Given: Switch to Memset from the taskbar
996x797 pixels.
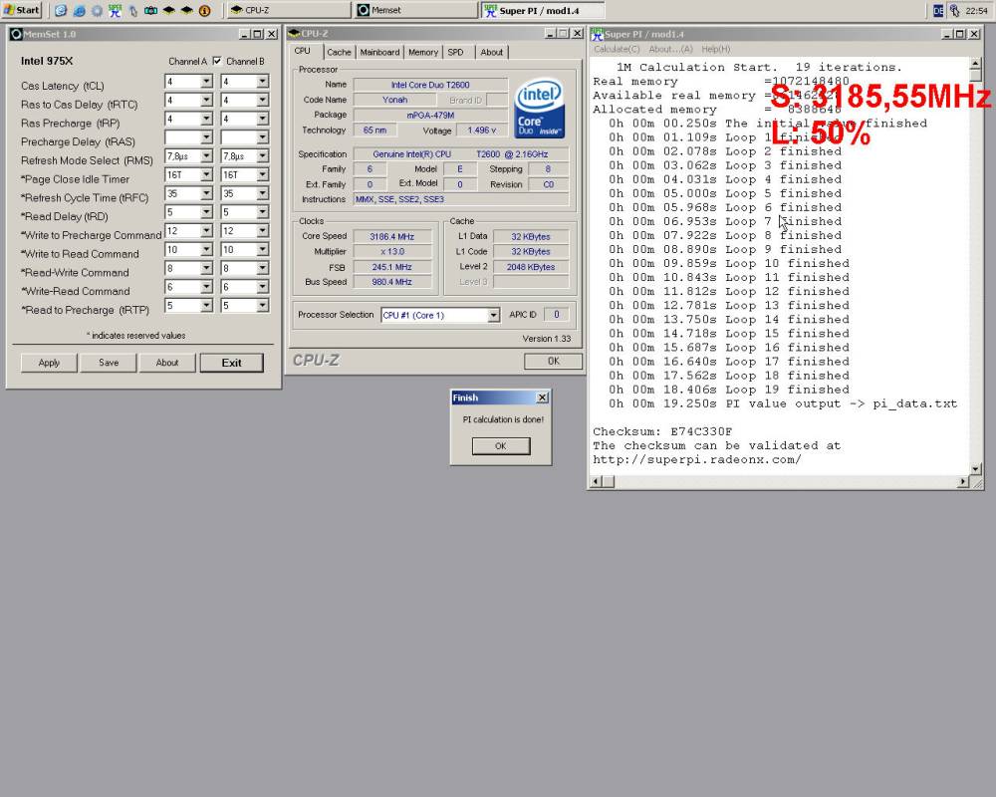Looking at the screenshot, I should coord(416,10).
